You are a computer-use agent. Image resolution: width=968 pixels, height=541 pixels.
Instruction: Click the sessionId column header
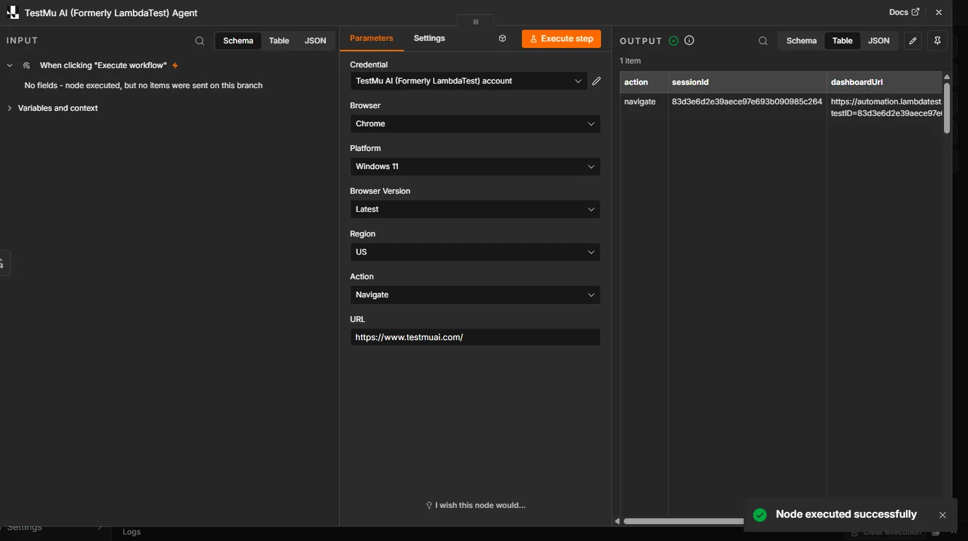click(x=747, y=82)
